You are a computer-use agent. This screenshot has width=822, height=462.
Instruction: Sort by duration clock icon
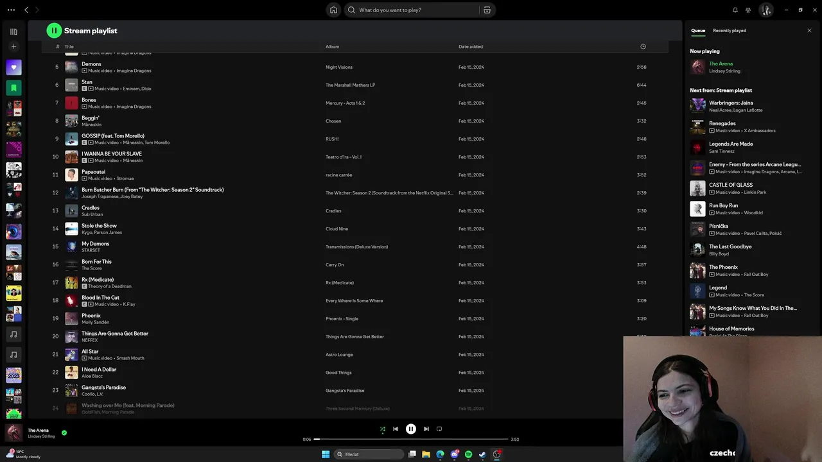[643, 46]
